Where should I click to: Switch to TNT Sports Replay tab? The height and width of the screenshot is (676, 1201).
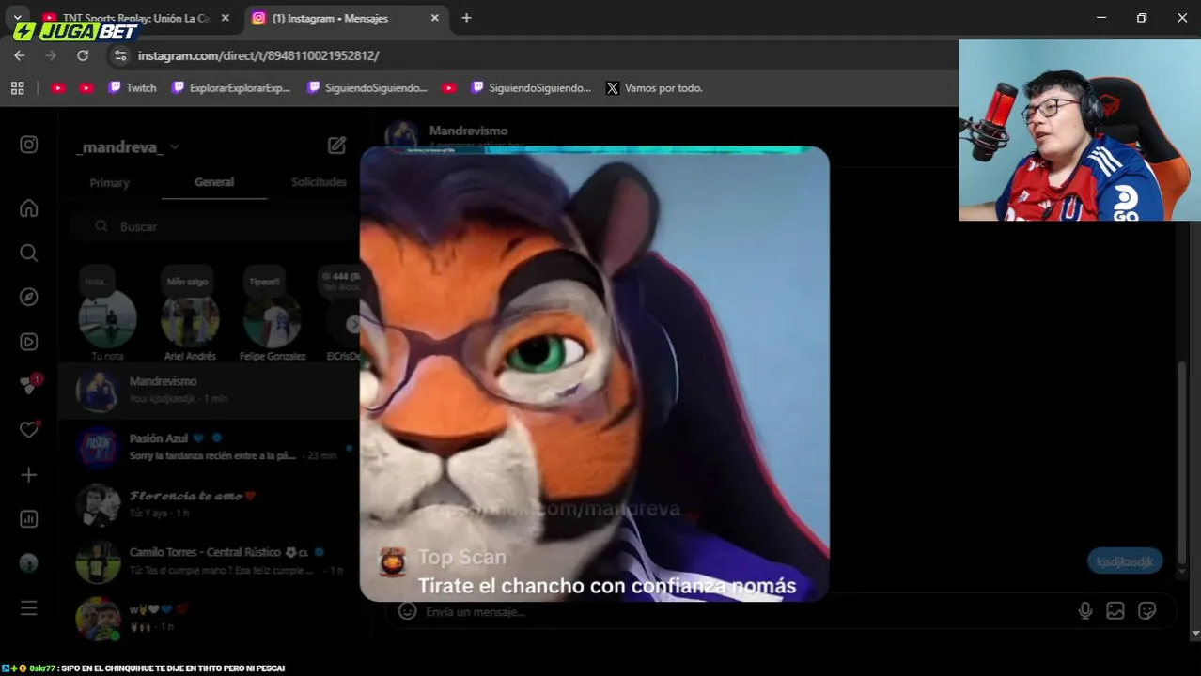tap(135, 18)
